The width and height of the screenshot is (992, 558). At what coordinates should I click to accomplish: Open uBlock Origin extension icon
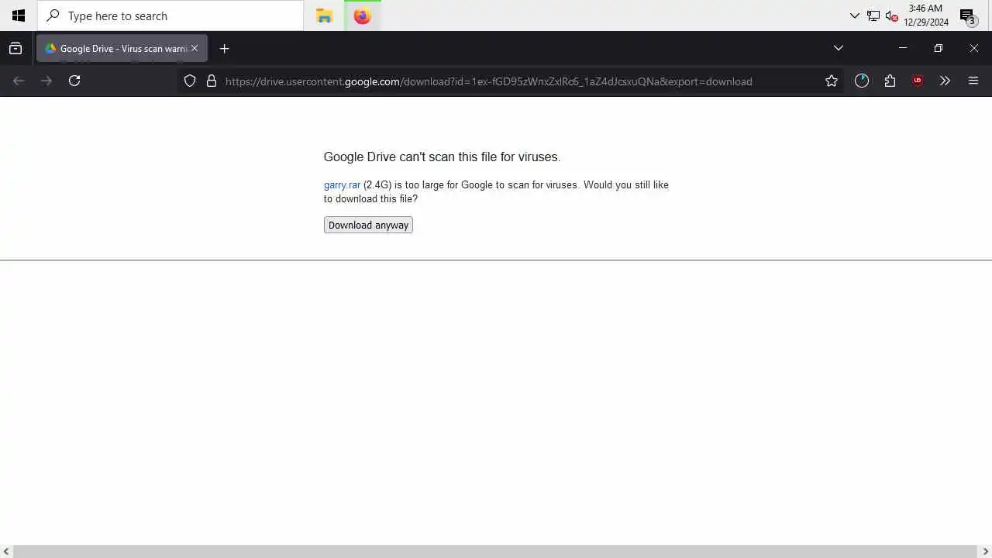[918, 81]
